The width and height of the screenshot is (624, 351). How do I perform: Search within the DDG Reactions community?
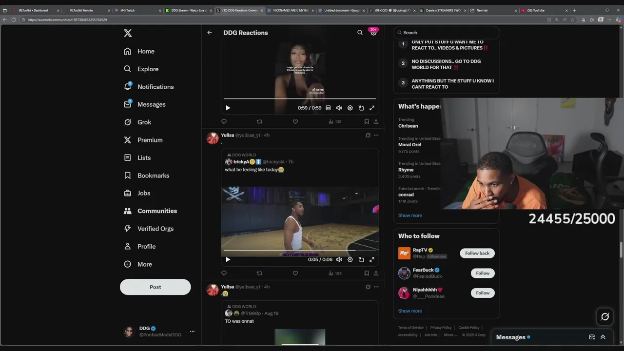360,33
